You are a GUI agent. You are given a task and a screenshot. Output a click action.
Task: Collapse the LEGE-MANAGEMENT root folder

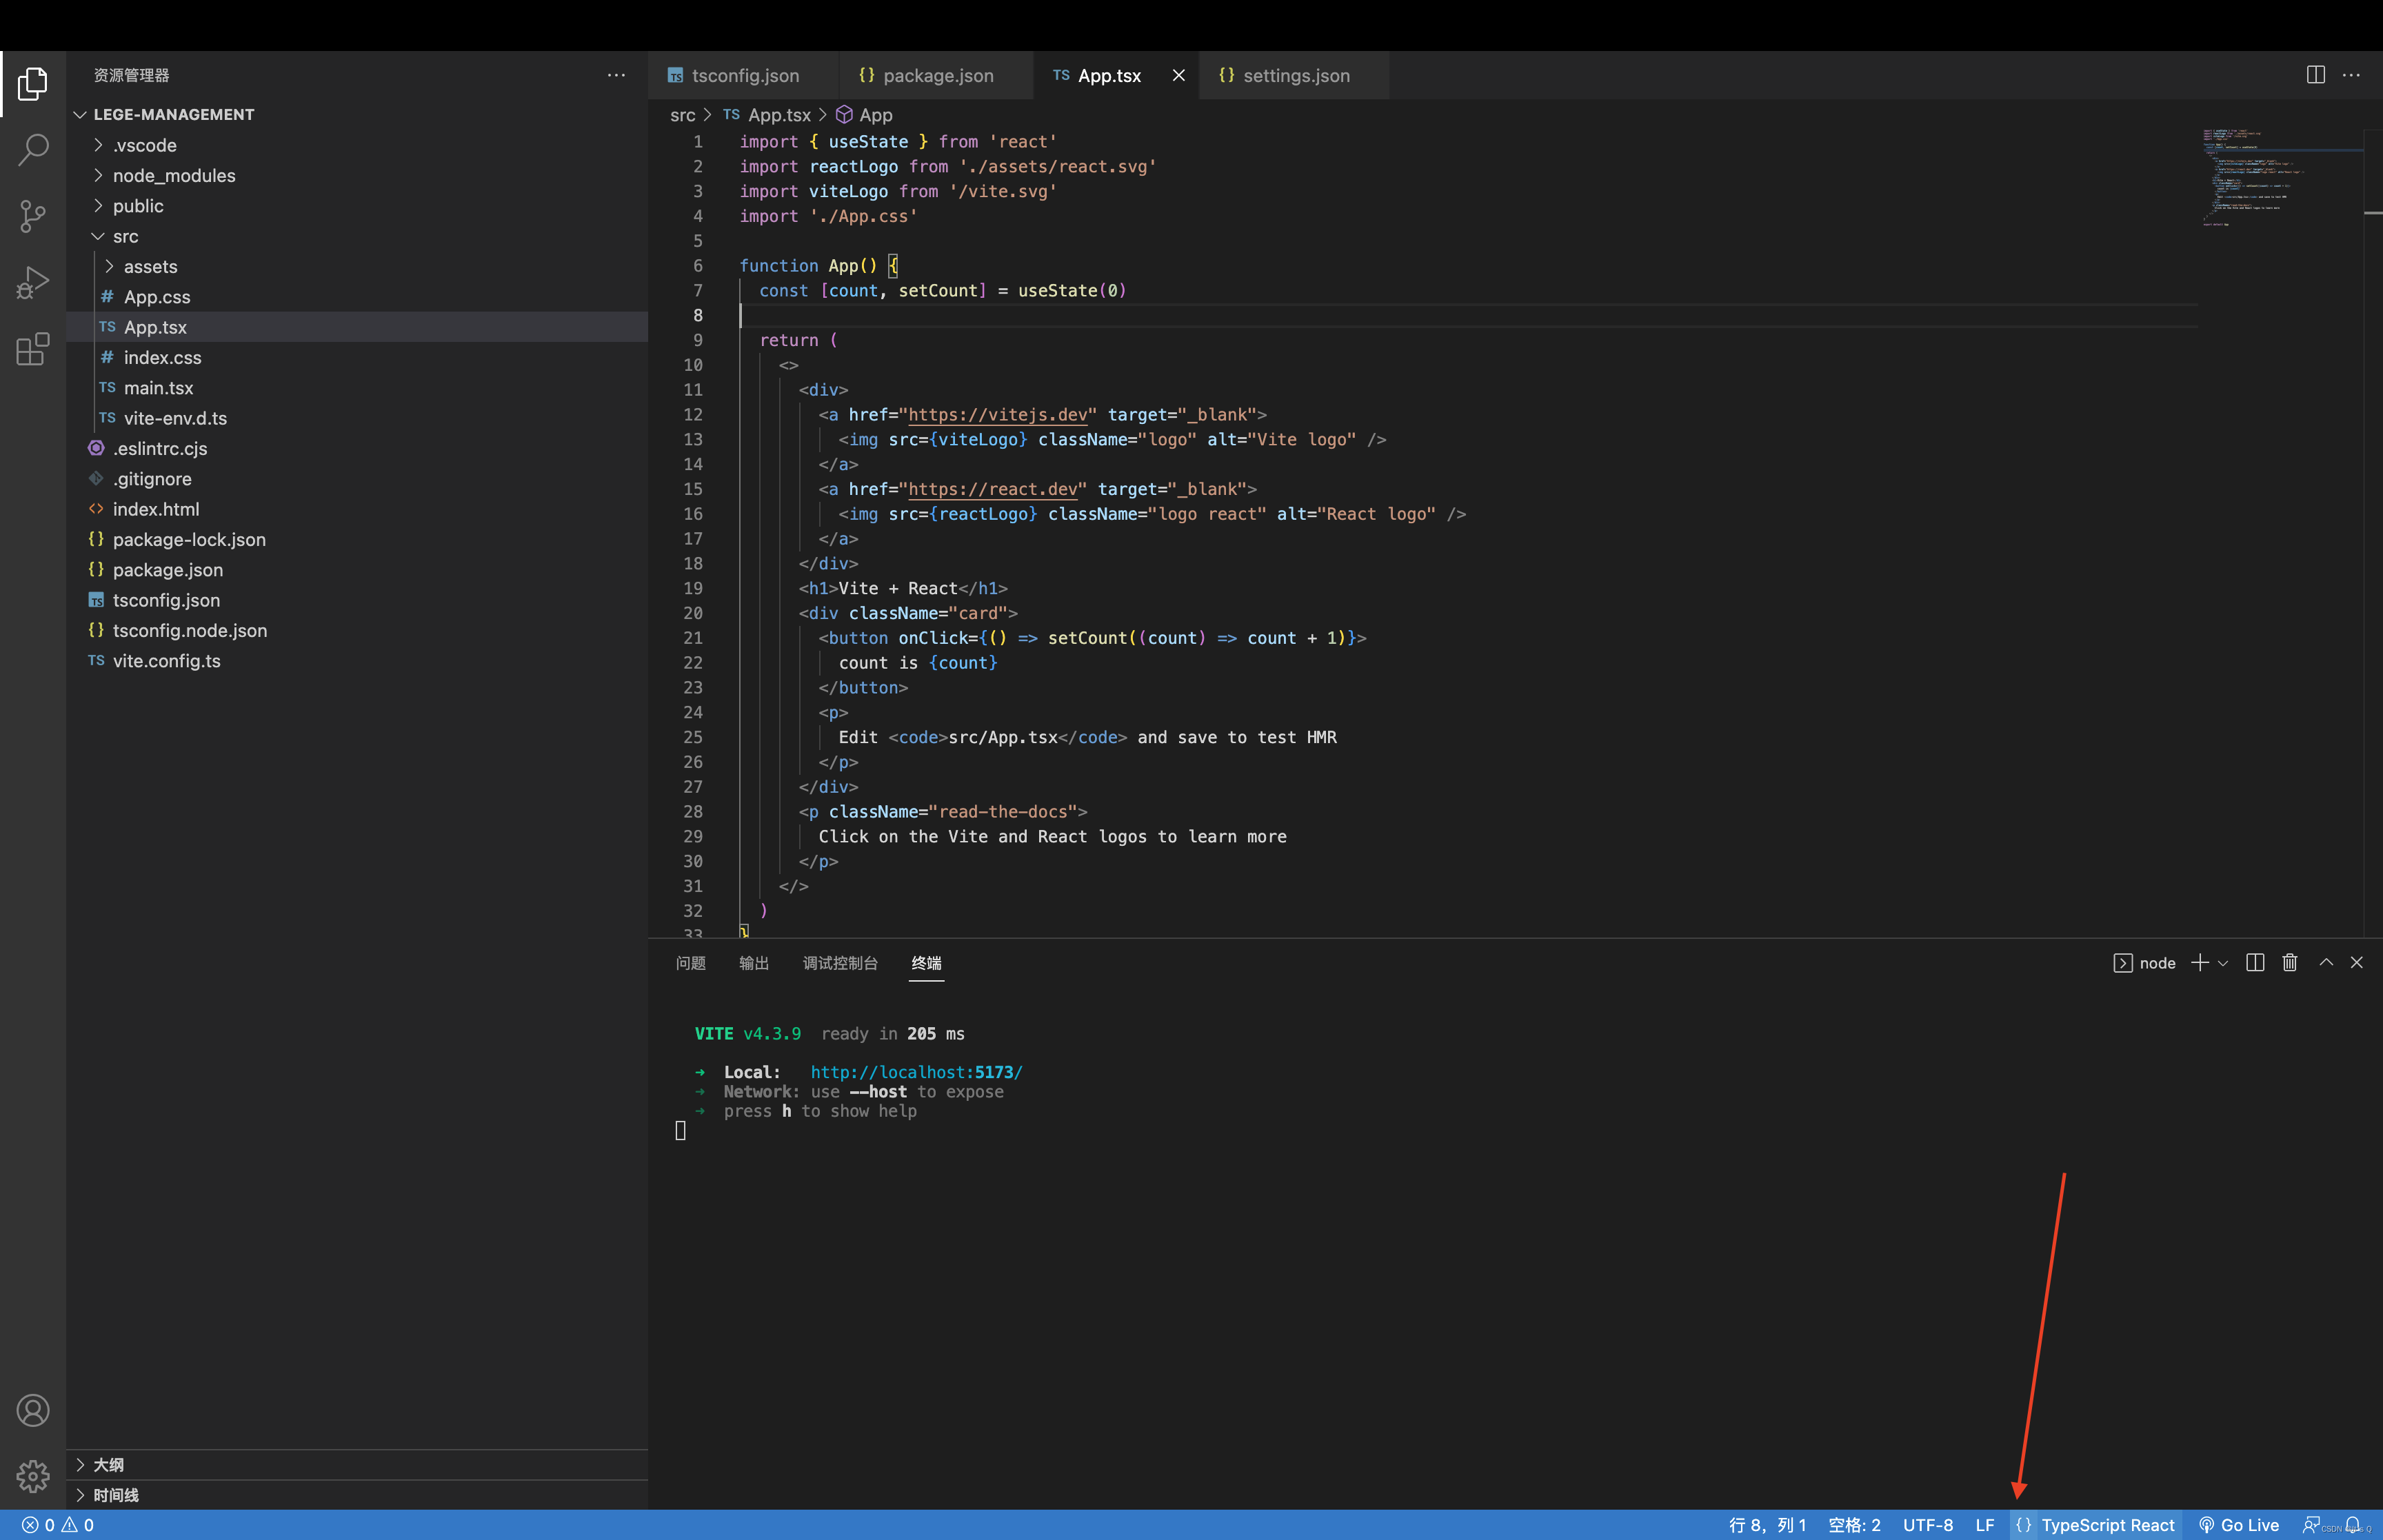[x=357, y=114]
